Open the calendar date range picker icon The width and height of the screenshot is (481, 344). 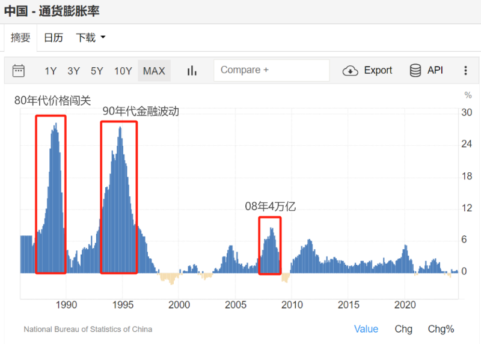(x=19, y=71)
